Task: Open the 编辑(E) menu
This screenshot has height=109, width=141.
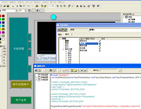Action: (x=13, y=2)
